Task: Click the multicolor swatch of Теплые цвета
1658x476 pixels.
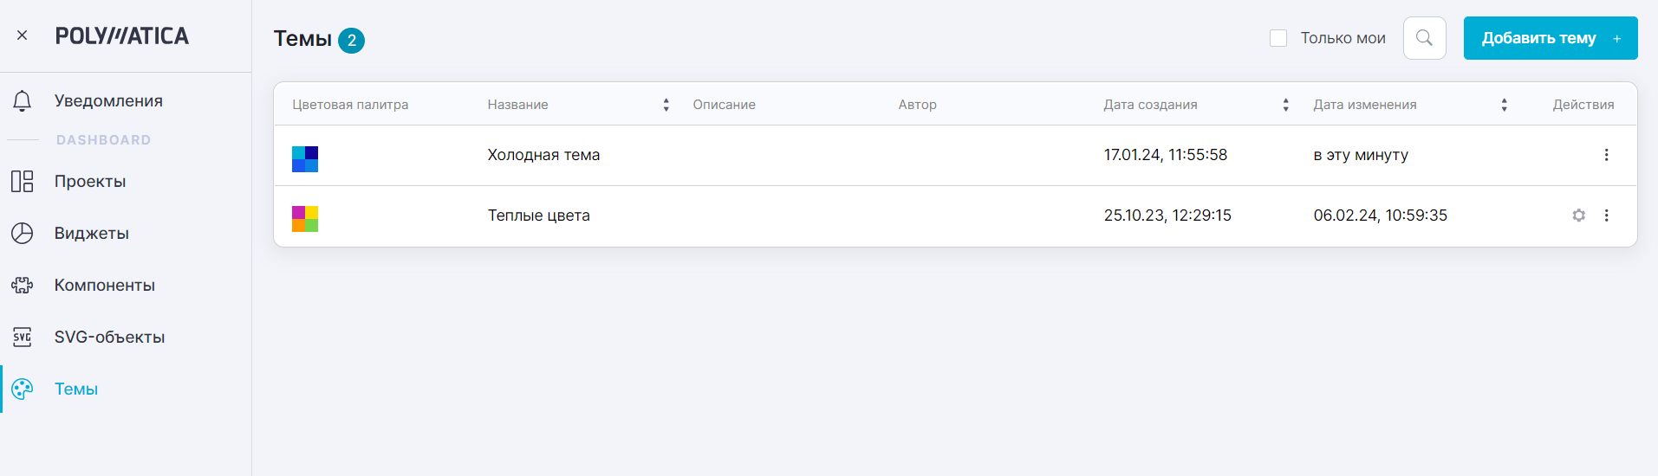Action: (305, 219)
